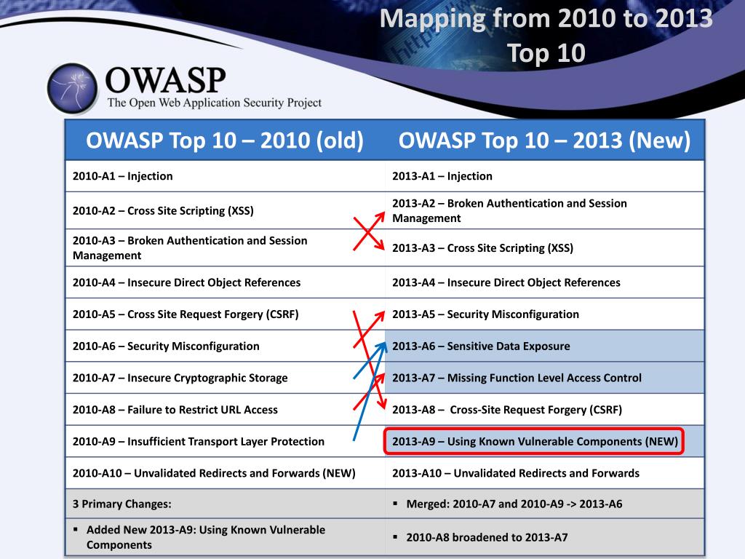745x559 pixels.
Task: Click the 'OWASP Top 10 – 2010 (old)' header
Action: pyautogui.click(x=225, y=140)
